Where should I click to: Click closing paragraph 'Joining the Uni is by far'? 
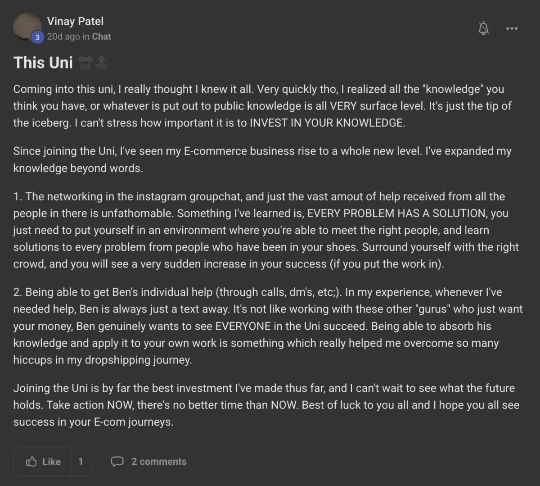[x=266, y=405]
